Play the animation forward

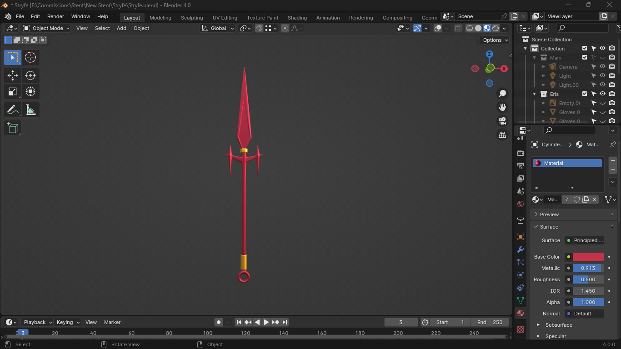pyautogui.click(x=266, y=322)
